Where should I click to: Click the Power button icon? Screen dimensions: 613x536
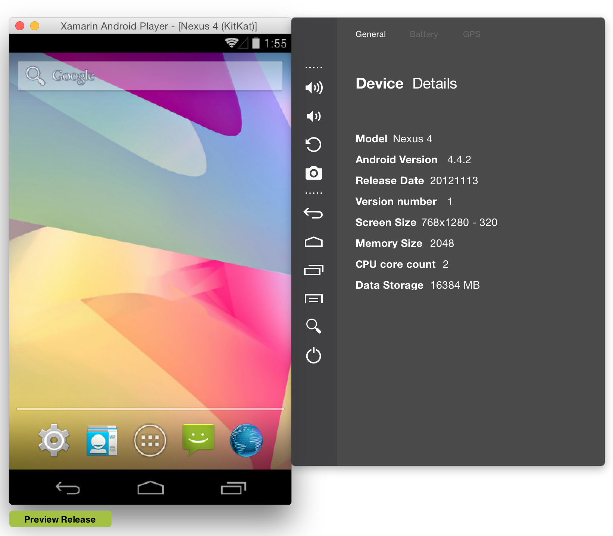pyautogui.click(x=313, y=355)
